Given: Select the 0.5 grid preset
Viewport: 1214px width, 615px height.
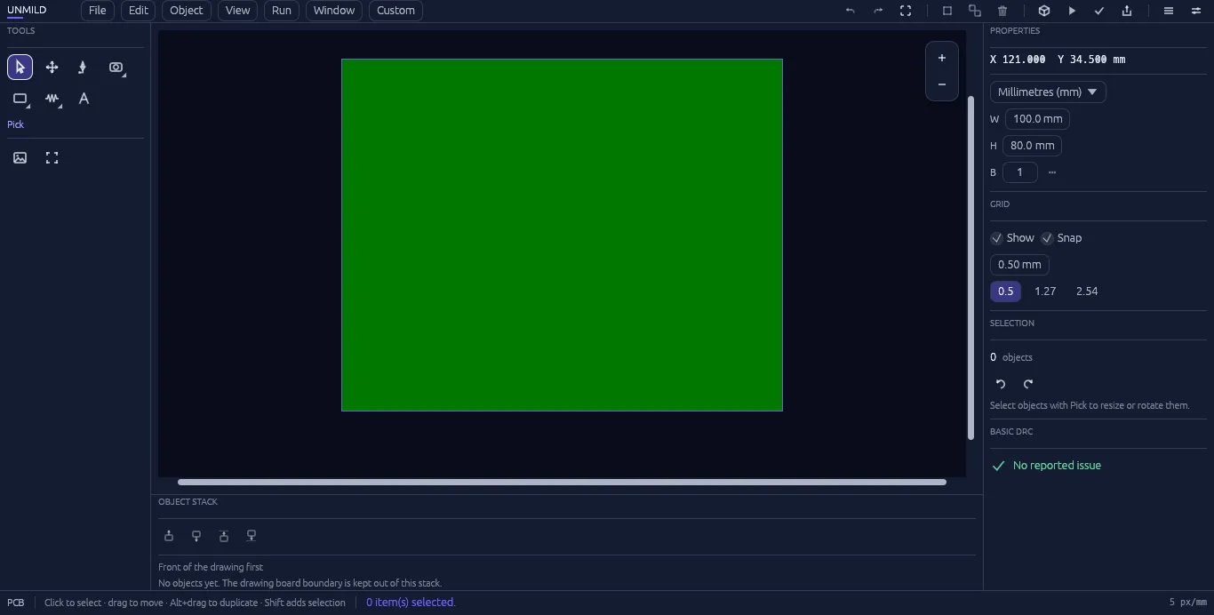Looking at the screenshot, I should tap(1005, 292).
